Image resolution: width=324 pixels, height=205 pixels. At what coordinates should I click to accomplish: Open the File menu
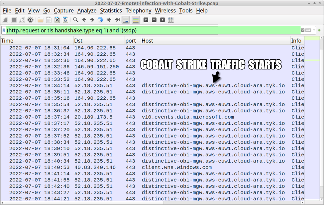click(x=7, y=11)
